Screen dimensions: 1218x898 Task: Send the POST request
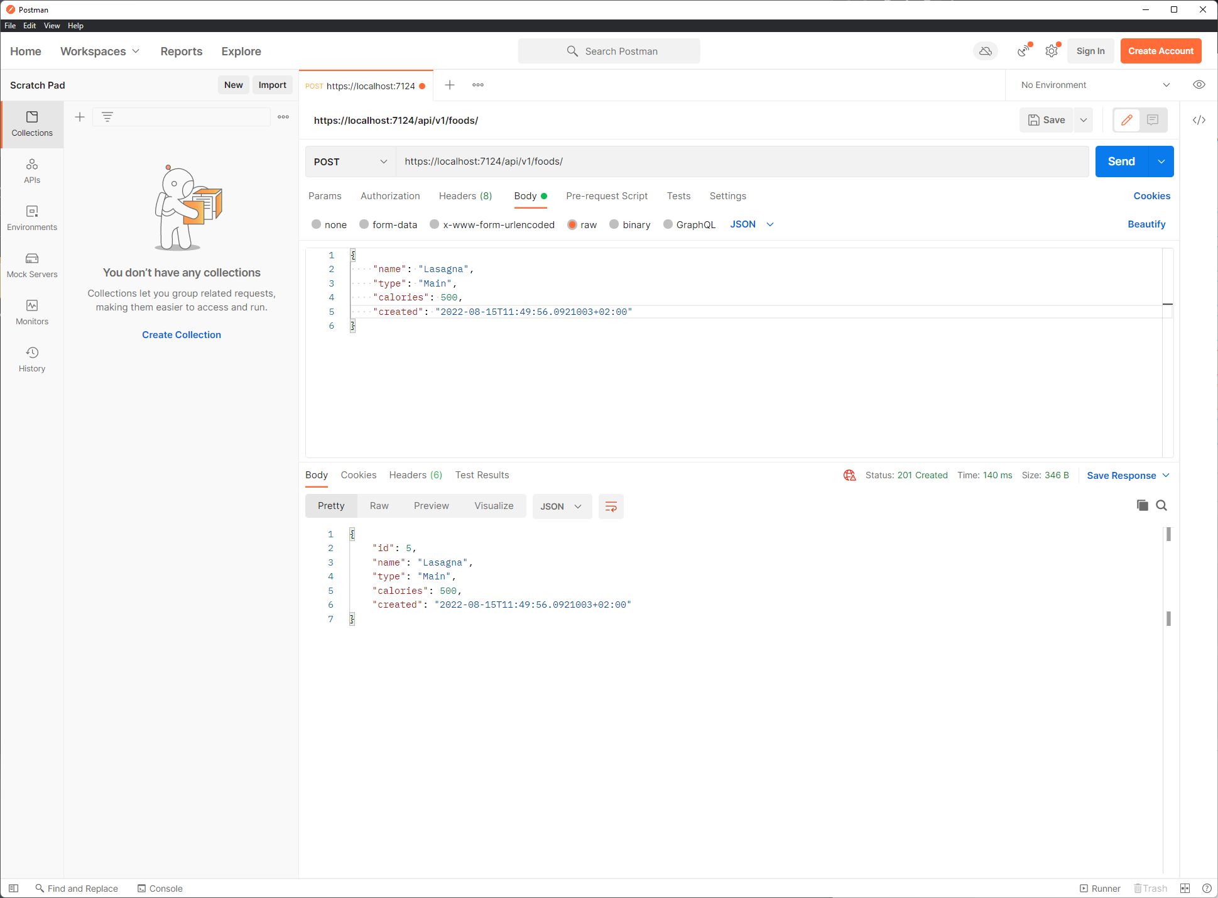coord(1121,162)
